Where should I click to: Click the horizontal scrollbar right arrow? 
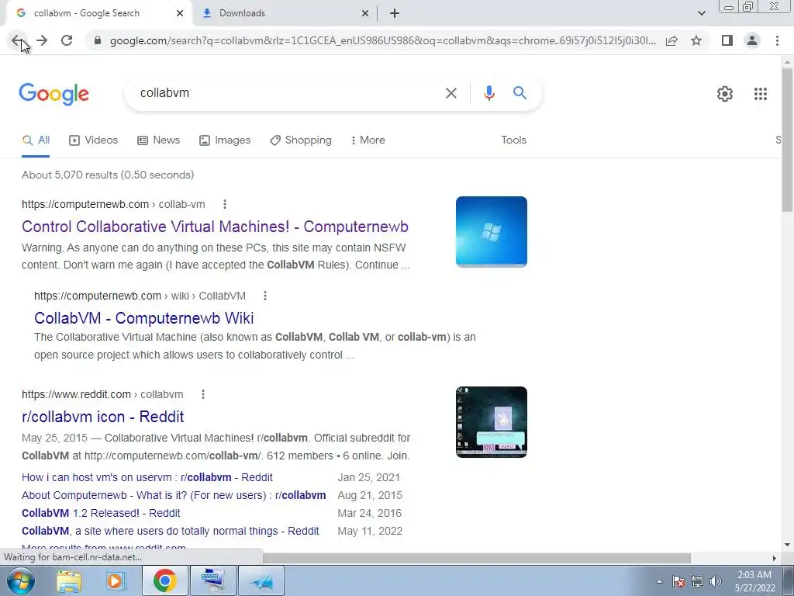[775, 558]
